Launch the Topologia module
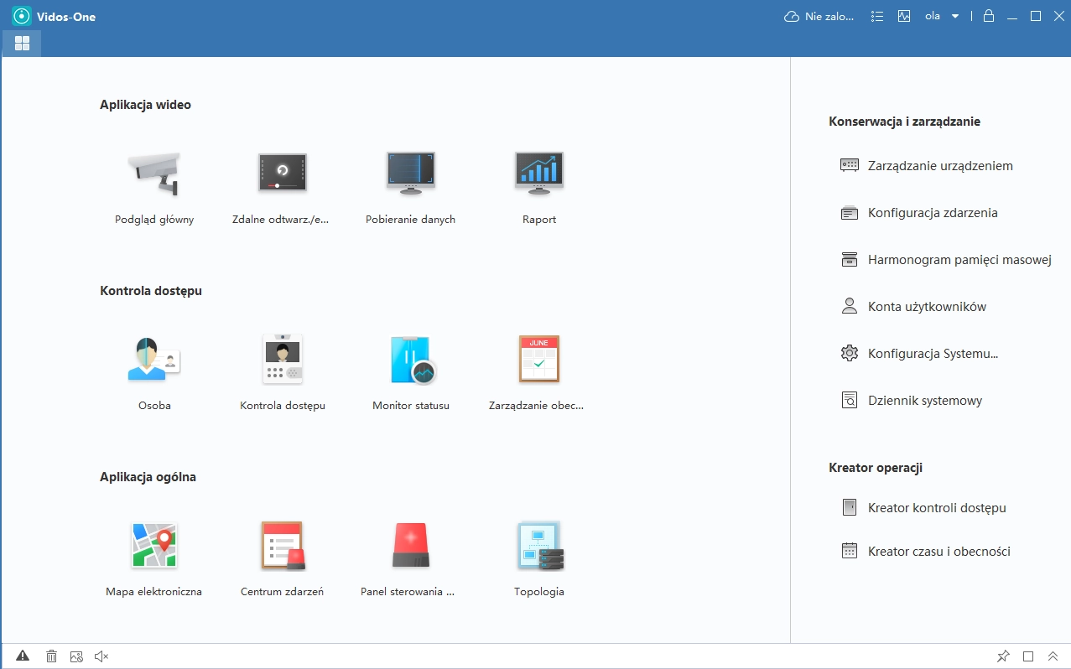This screenshot has height=669, width=1071. pos(539,546)
